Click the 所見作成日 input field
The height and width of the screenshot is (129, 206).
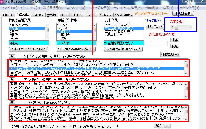pyautogui.click(x=159, y=43)
